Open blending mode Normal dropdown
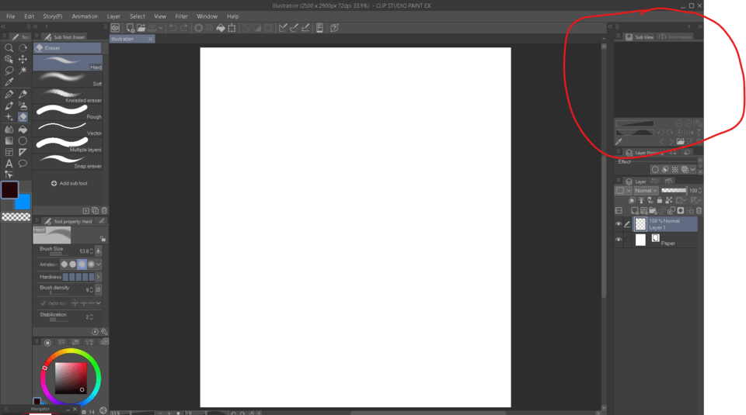The width and height of the screenshot is (746, 415). [x=646, y=190]
